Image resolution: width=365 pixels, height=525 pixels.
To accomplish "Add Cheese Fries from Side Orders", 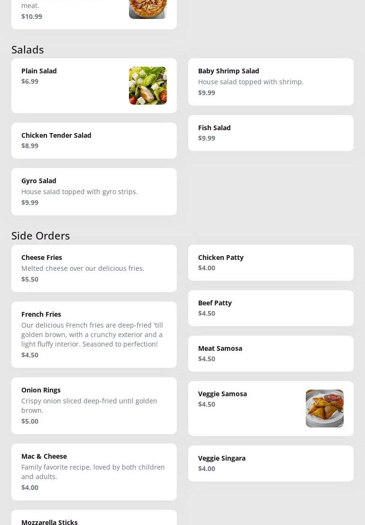I will [x=94, y=268].
